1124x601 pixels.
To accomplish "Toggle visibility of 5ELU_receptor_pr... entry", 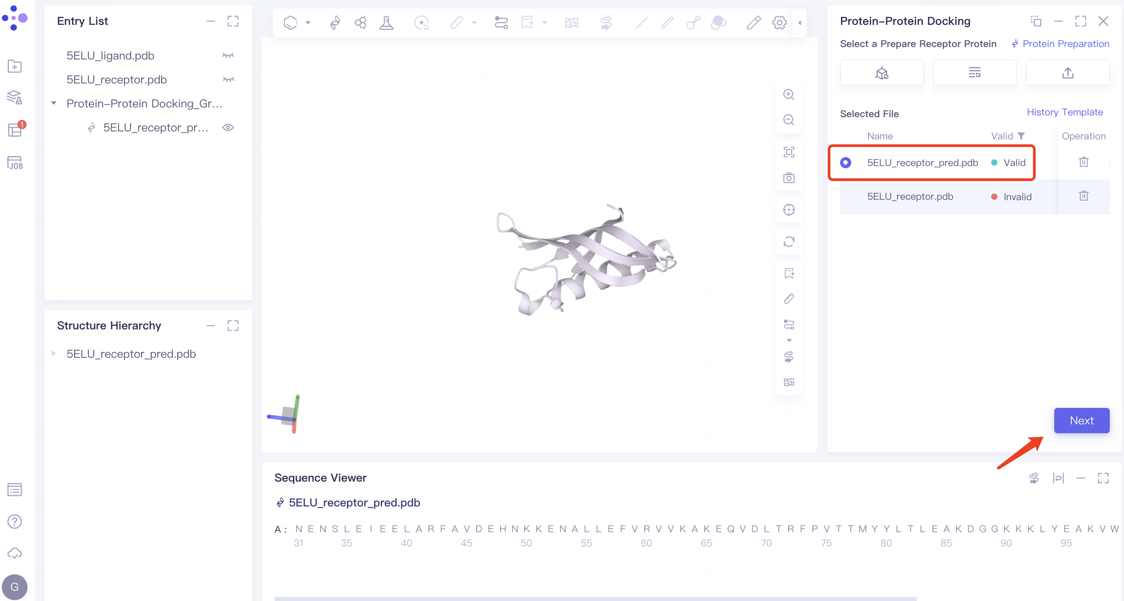I will click(x=228, y=127).
